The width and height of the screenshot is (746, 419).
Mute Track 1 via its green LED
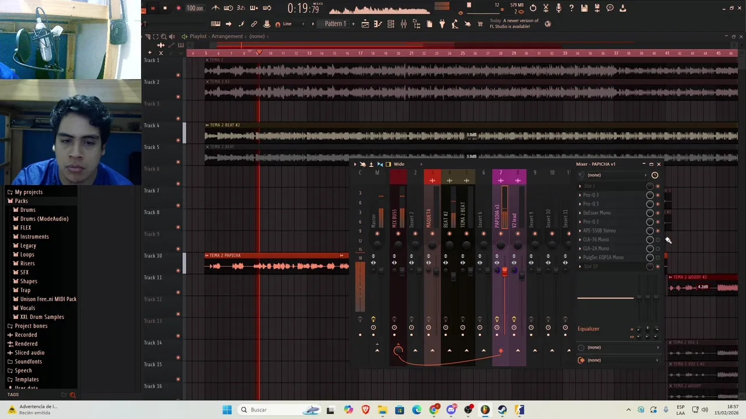coord(178,75)
